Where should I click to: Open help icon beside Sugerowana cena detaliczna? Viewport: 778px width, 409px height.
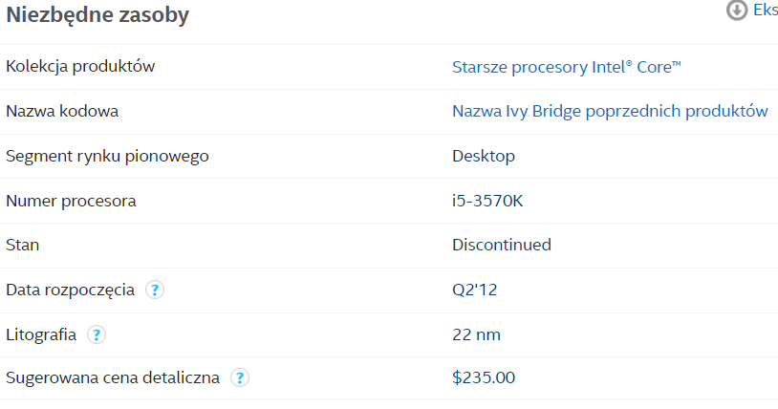[x=240, y=377]
